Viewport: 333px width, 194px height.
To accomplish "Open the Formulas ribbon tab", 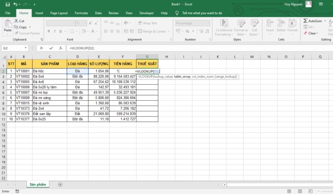I will 81,13.
